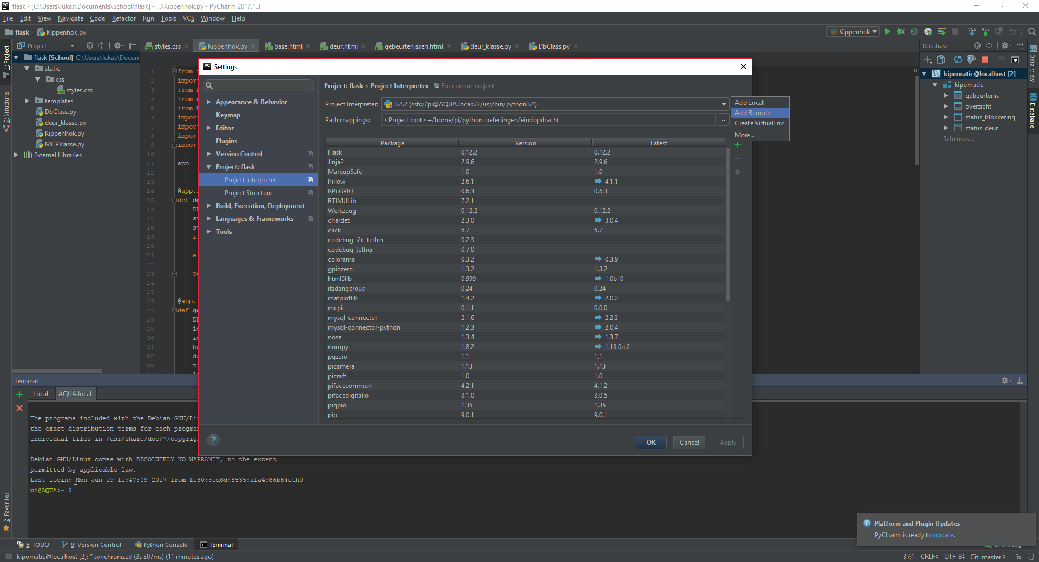Click the VCS Commit Changes icon

point(985,32)
